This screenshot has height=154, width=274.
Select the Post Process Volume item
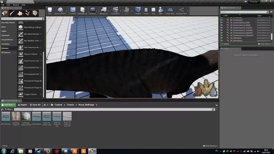pyautogui.click(x=30, y=61)
